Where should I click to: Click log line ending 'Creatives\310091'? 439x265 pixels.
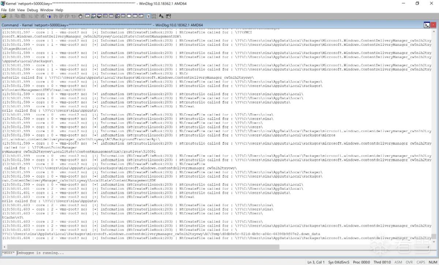click(x=79, y=151)
